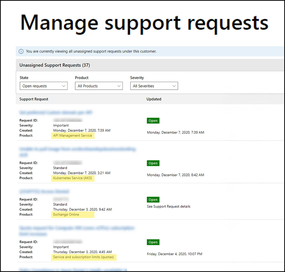Image resolution: width=285 pixels, height=272 pixels.
Task: Click updated date Monday, December 7, 2020, 8:42 AM
Action: pyautogui.click(x=176, y=175)
